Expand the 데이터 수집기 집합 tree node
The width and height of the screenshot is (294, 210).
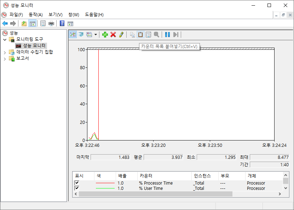5,53
